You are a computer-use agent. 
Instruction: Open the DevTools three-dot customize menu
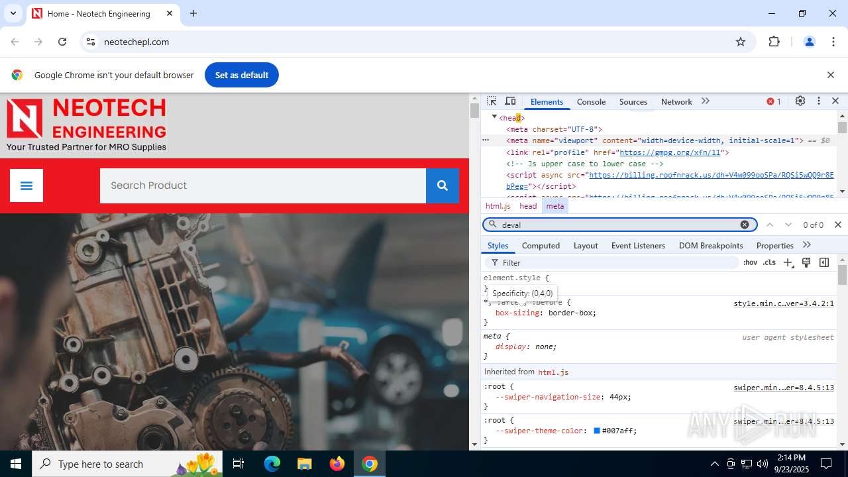point(819,101)
